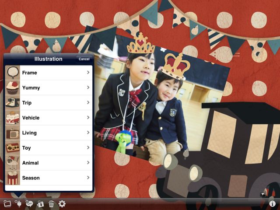Tap the Season category icon

[13, 178]
